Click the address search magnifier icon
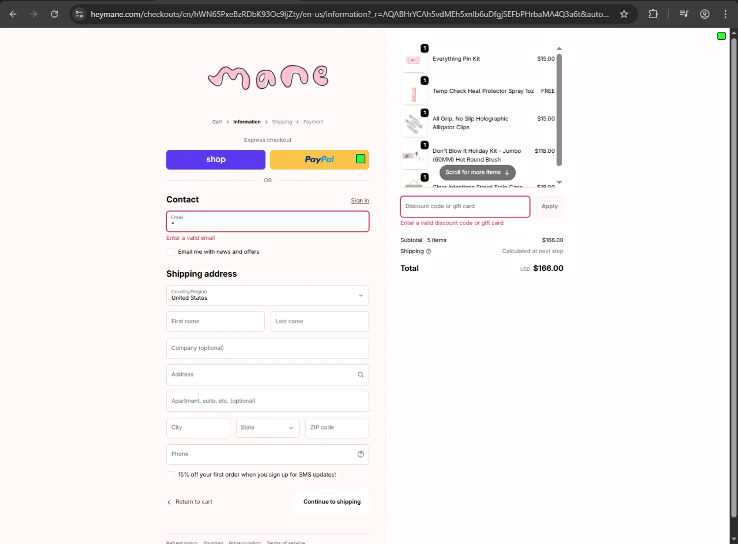Viewport: 738px width, 544px height. point(361,375)
